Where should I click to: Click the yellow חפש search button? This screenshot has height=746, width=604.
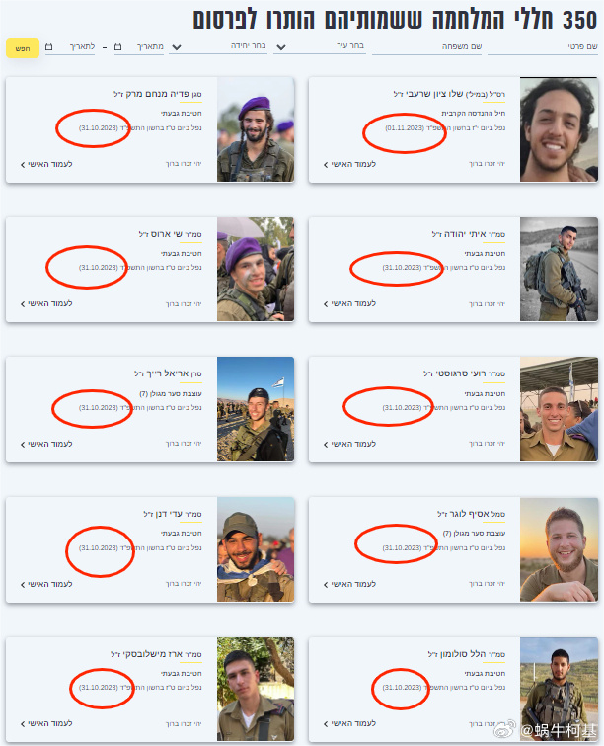pyautogui.click(x=23, y=48)
